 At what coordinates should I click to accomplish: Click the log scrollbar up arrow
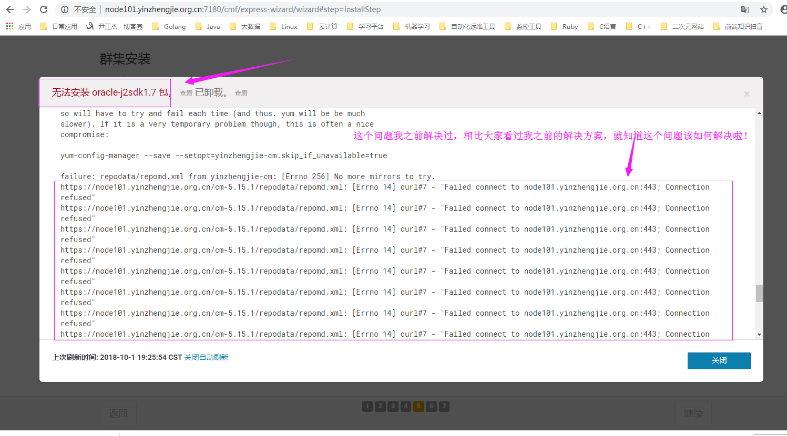759,113
